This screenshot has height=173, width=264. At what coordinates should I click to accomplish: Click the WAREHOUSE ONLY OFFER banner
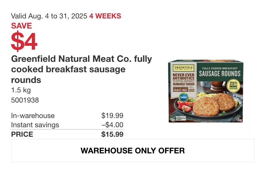[x=133, y=150]
